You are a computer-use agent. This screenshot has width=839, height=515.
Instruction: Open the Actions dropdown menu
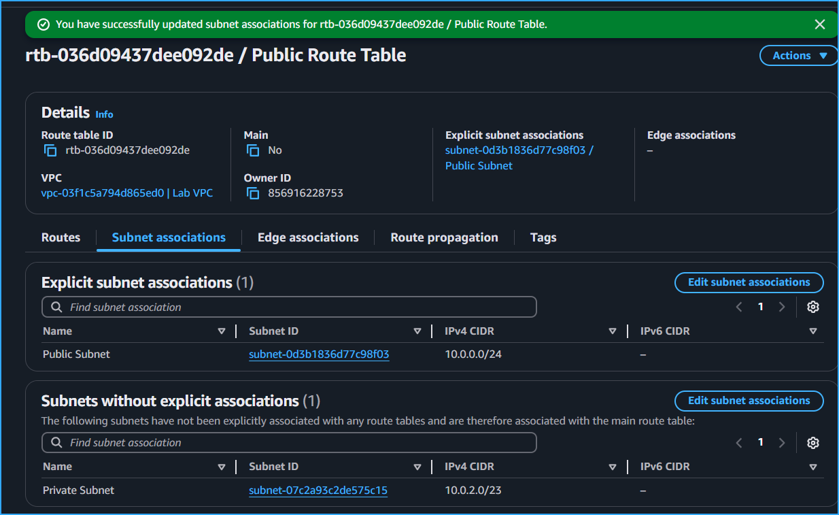point(798,55)
